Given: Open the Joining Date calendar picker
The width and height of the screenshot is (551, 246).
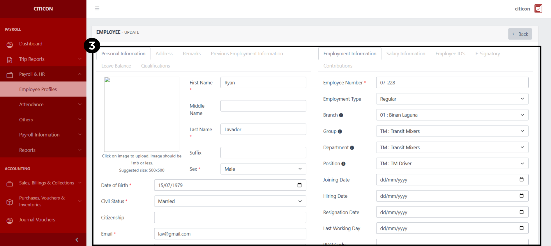Looking at the screenshot, I should click(x=521, y=180).
